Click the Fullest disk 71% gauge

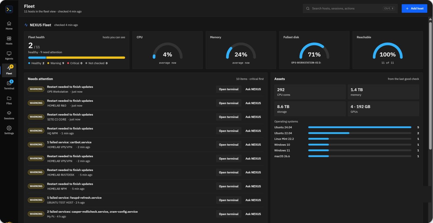pos(314,51)
